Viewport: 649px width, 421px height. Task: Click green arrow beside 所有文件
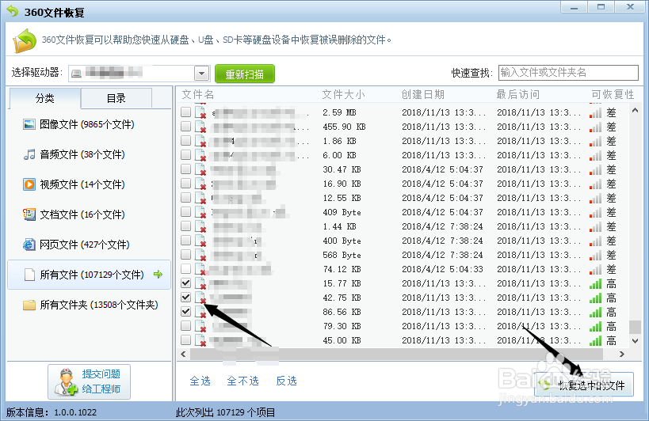pyautogui.click(x=158, y=274)
